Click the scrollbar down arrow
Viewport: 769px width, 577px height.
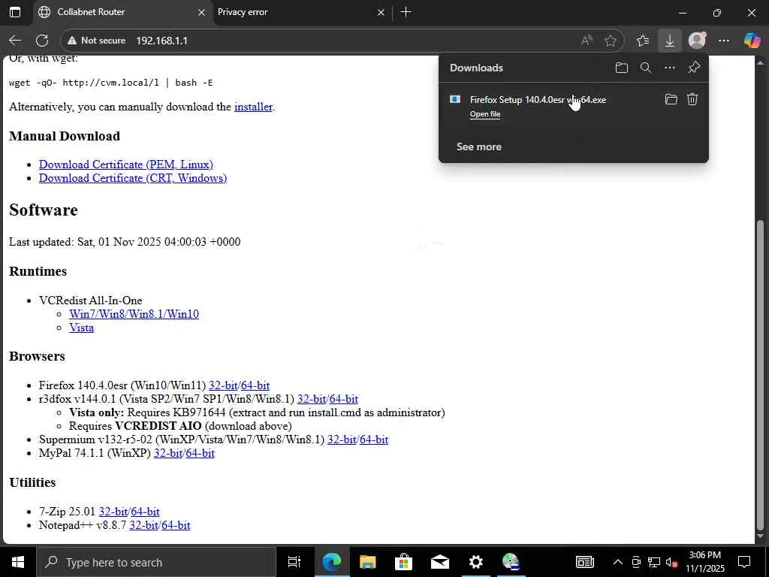pos(761,536)
